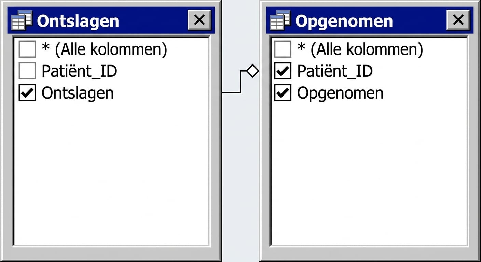This screenshot has width=481, height=262.
Task: Click the table icon in Opgenomen title bar
Action: (x=280, y=20)
